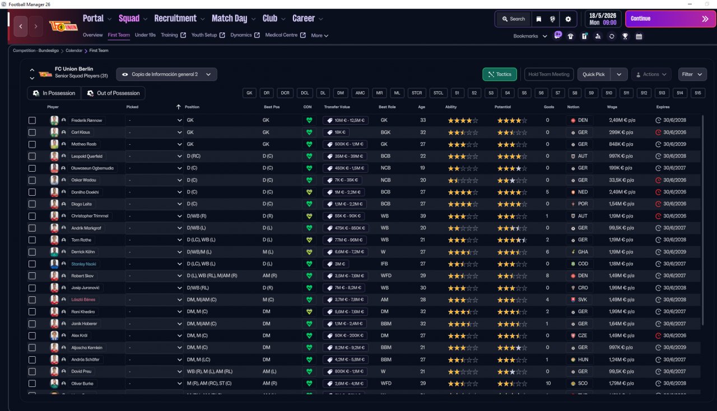Expand the Quick Pick arrow dropdown
This screenshot has width=717, height=411.
pos(618,74)
